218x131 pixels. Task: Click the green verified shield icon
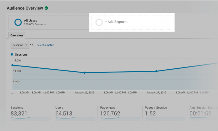[46, 8]
